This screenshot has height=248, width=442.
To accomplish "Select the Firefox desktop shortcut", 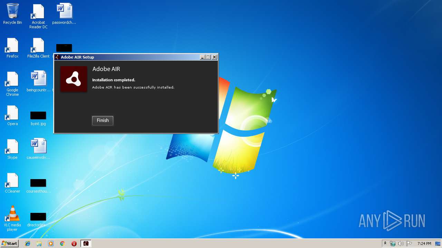I will pyautogui.click(x=12, y=48).
